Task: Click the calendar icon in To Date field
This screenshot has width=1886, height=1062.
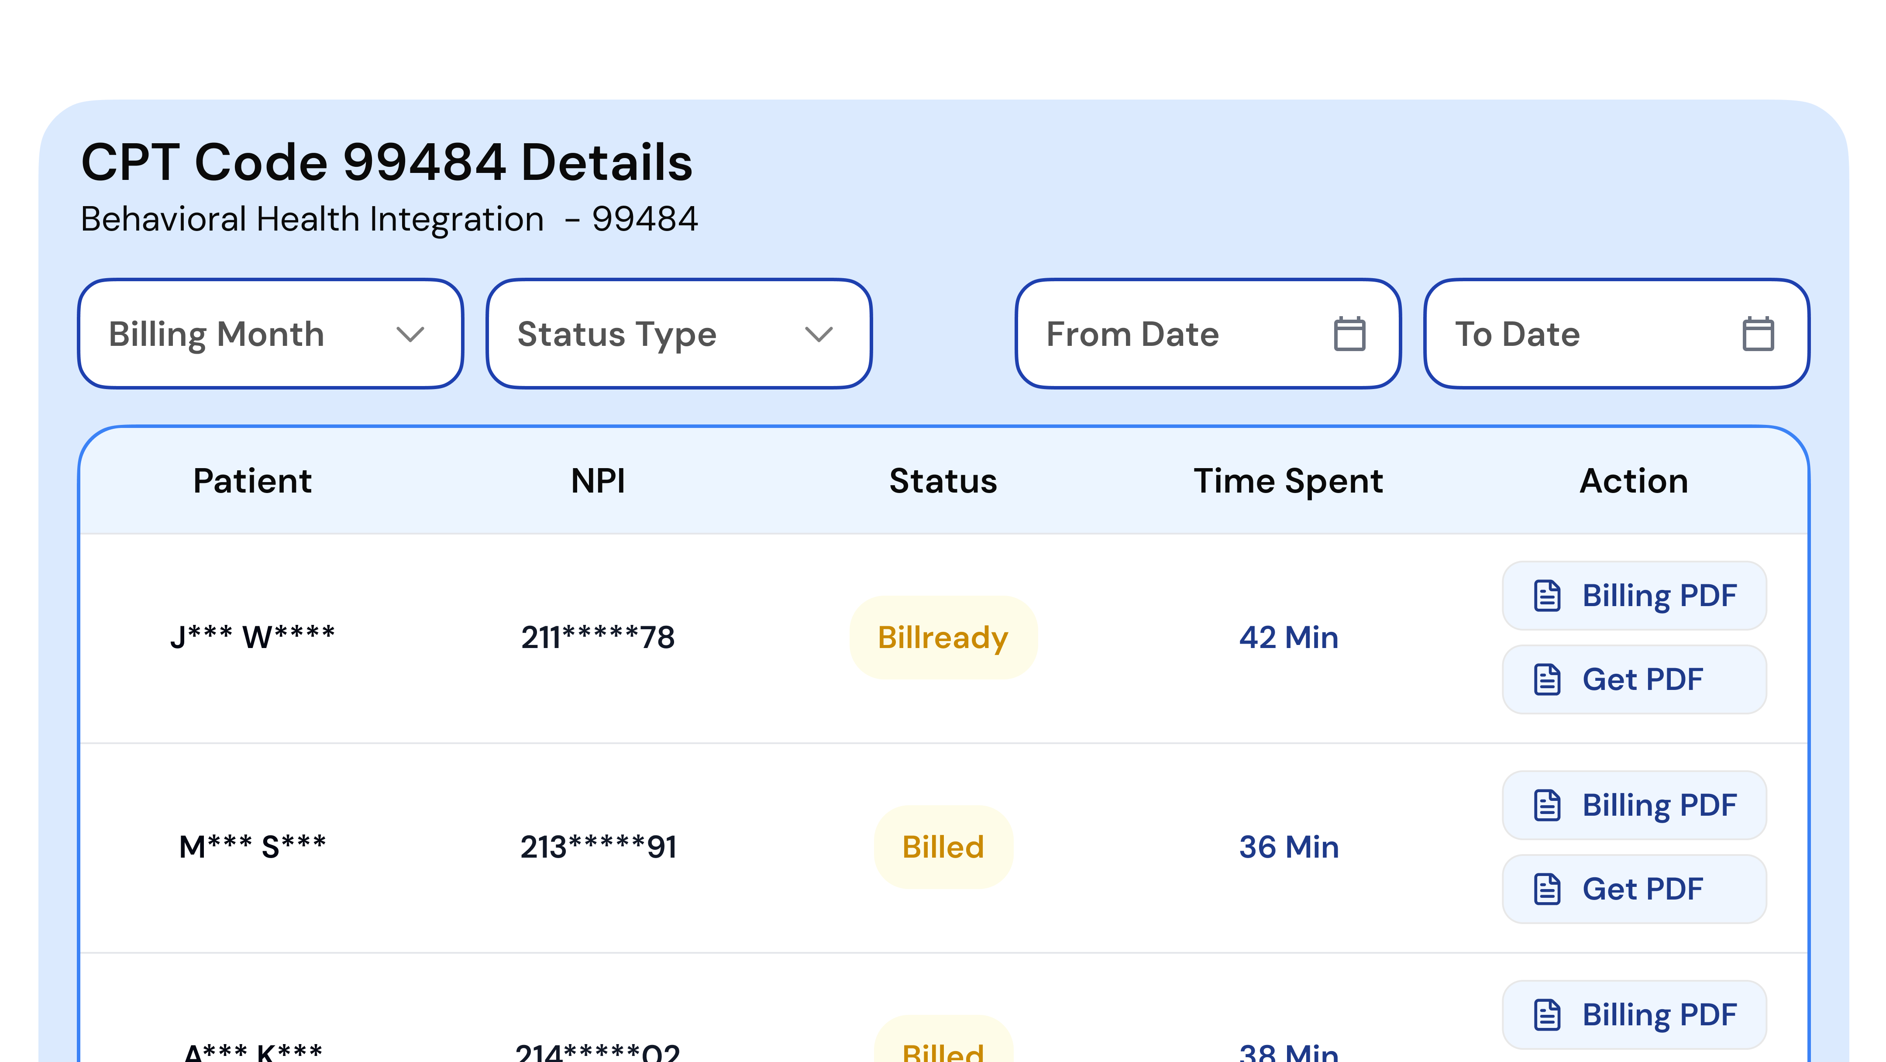Action: click(1759, 333)
